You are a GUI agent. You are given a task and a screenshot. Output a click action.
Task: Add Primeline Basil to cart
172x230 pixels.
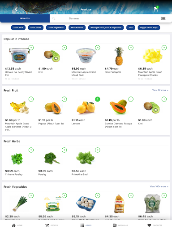(98, 150)
